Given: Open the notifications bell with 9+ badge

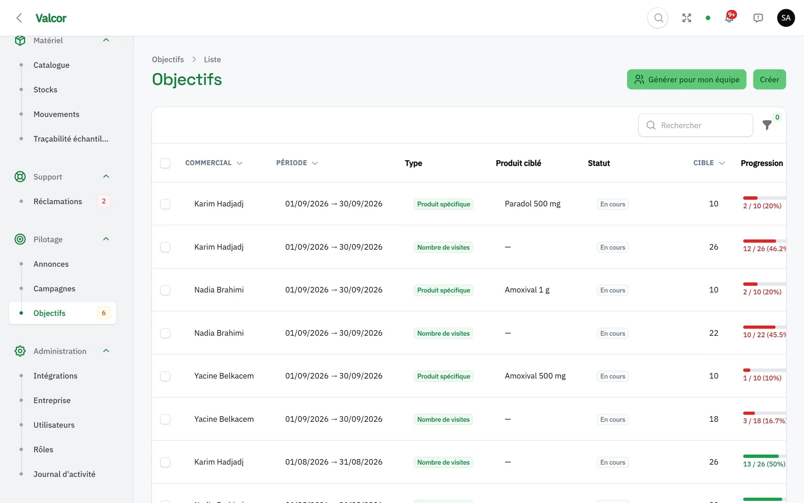Looking at the screenshot, I should [x=730, y=18].
